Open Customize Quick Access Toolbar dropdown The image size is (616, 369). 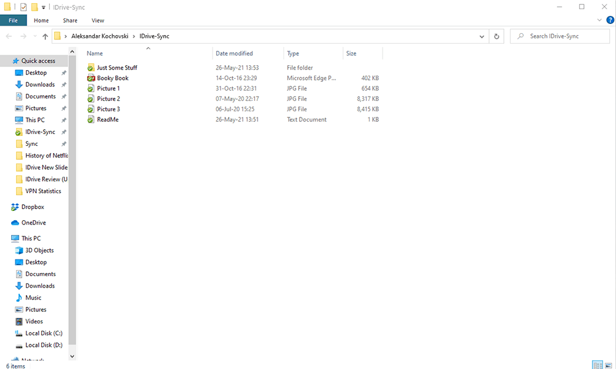(43, 7)
